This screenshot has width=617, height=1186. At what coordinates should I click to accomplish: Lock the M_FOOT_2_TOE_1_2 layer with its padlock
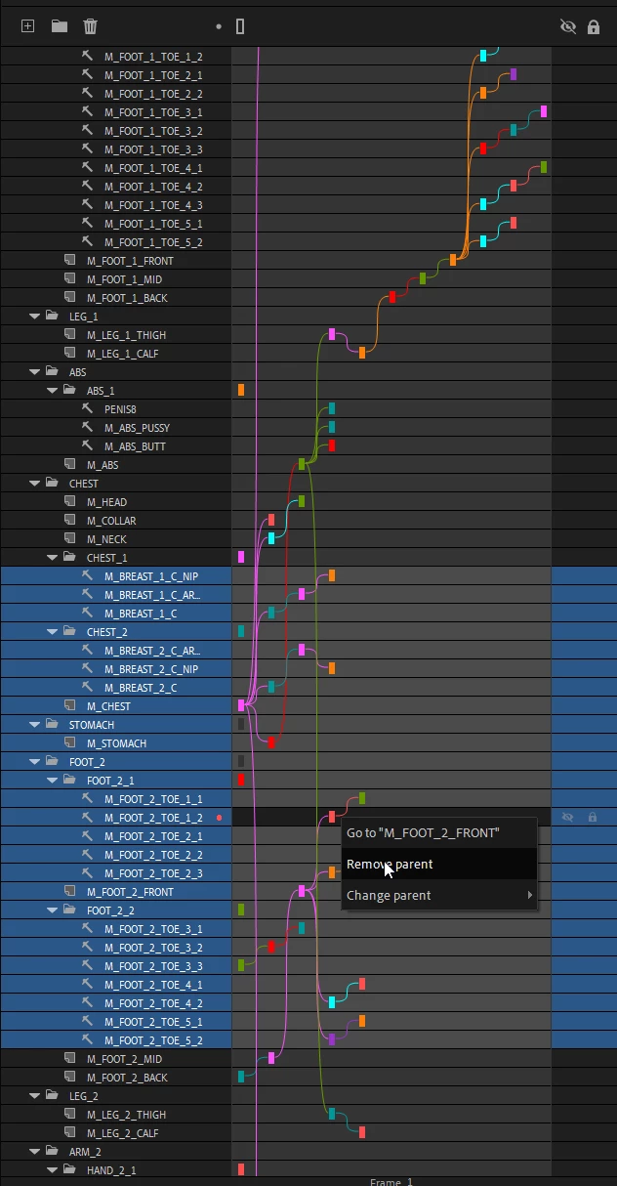coord(592,818)
